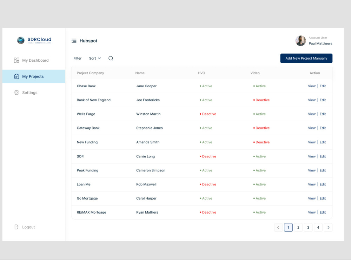This screenshot has height=263, width=351.
Task: Edit the New Funding project
Action: (323, 142)
